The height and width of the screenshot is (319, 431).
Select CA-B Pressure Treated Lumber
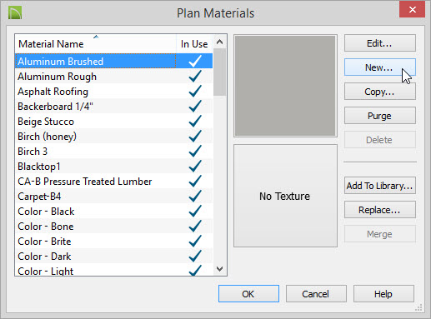tap(114, 182)
